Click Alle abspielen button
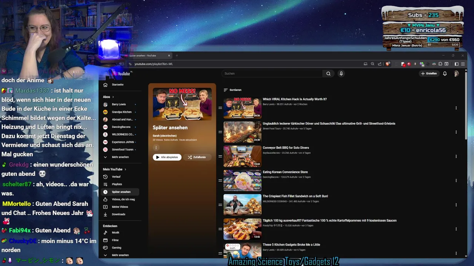 point(167,157)
